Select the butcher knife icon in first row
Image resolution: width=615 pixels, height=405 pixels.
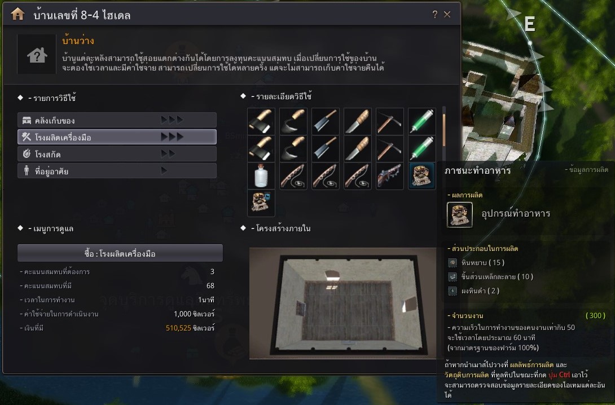(x=326, y=121)
